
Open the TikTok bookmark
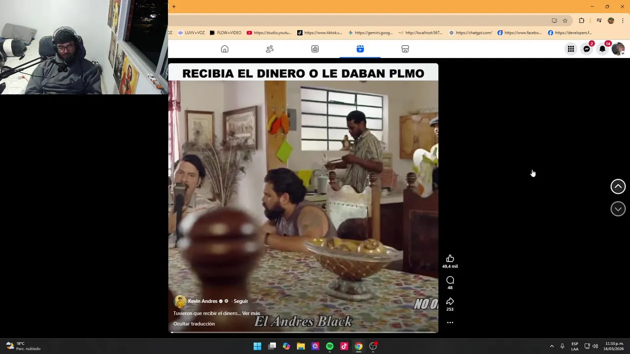(319, 32)
